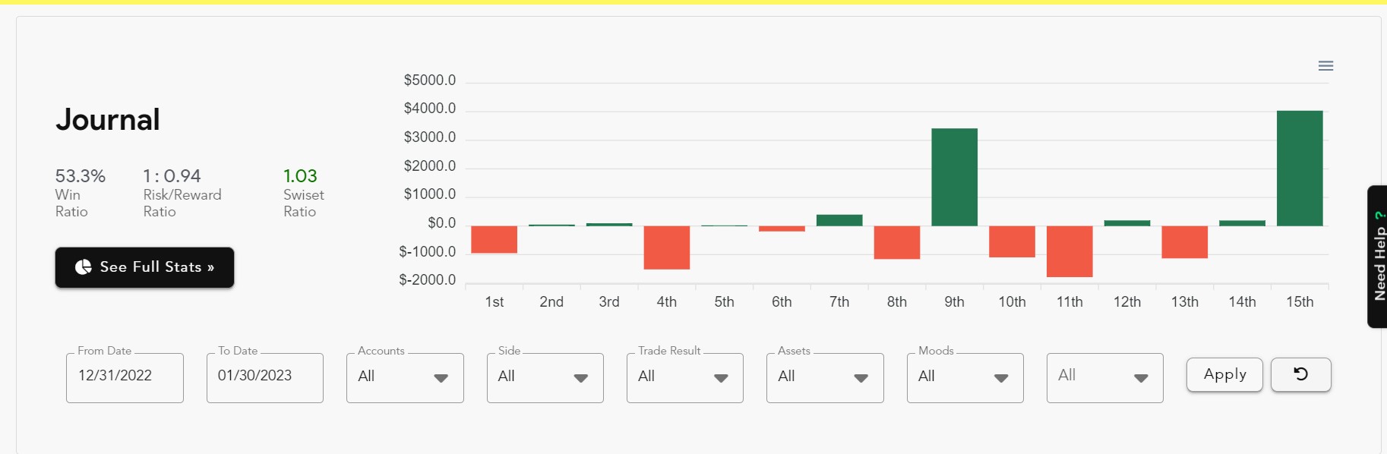Click the pie chart icon on See Full Stats
Image resolution: width=1387 pixels, height=454 pixels.
[84, 267]
